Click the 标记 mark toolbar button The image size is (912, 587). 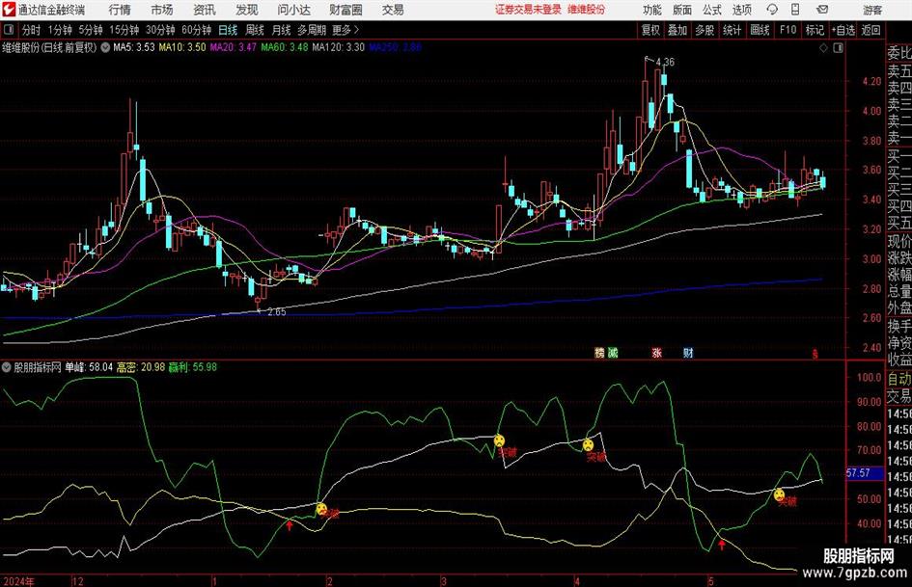815,30
